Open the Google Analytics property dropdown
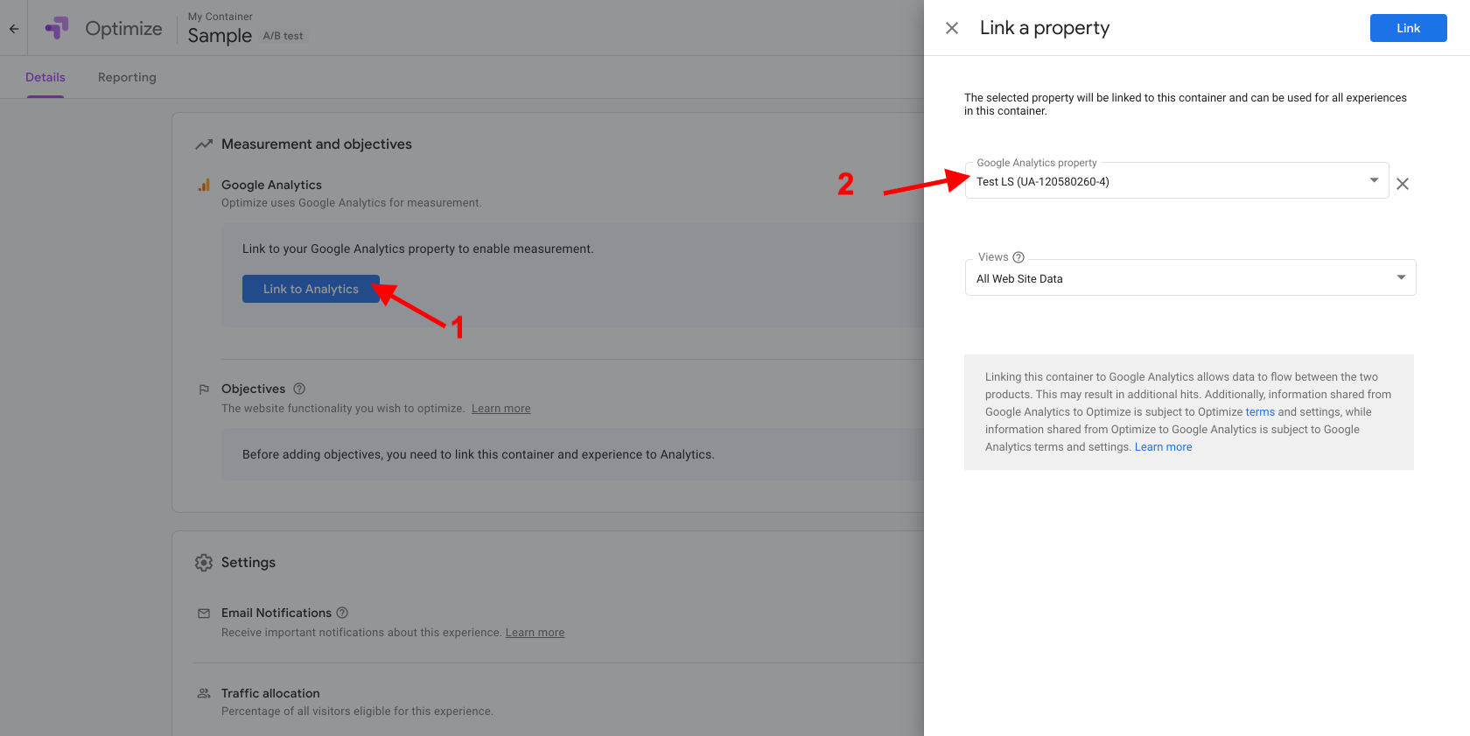 (x=1177, y=181)
